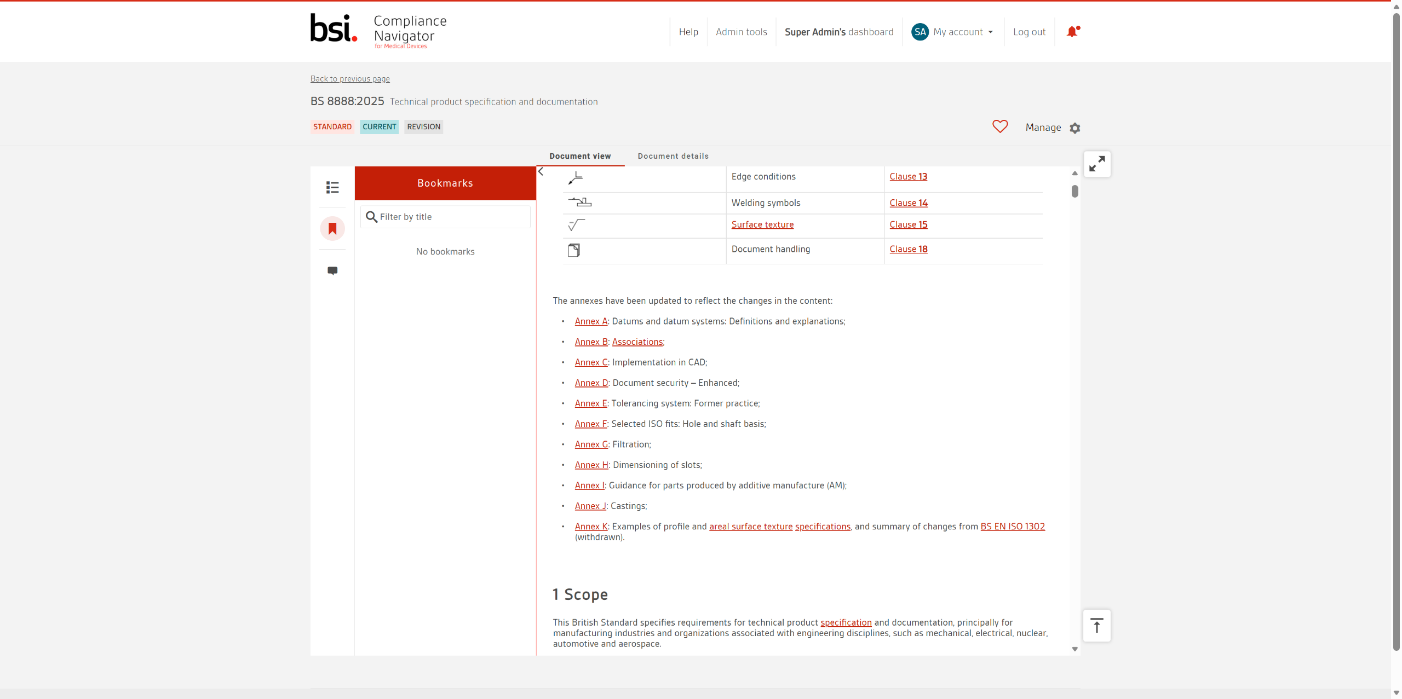
Task: Open the Annex K link
Action: 591,527
